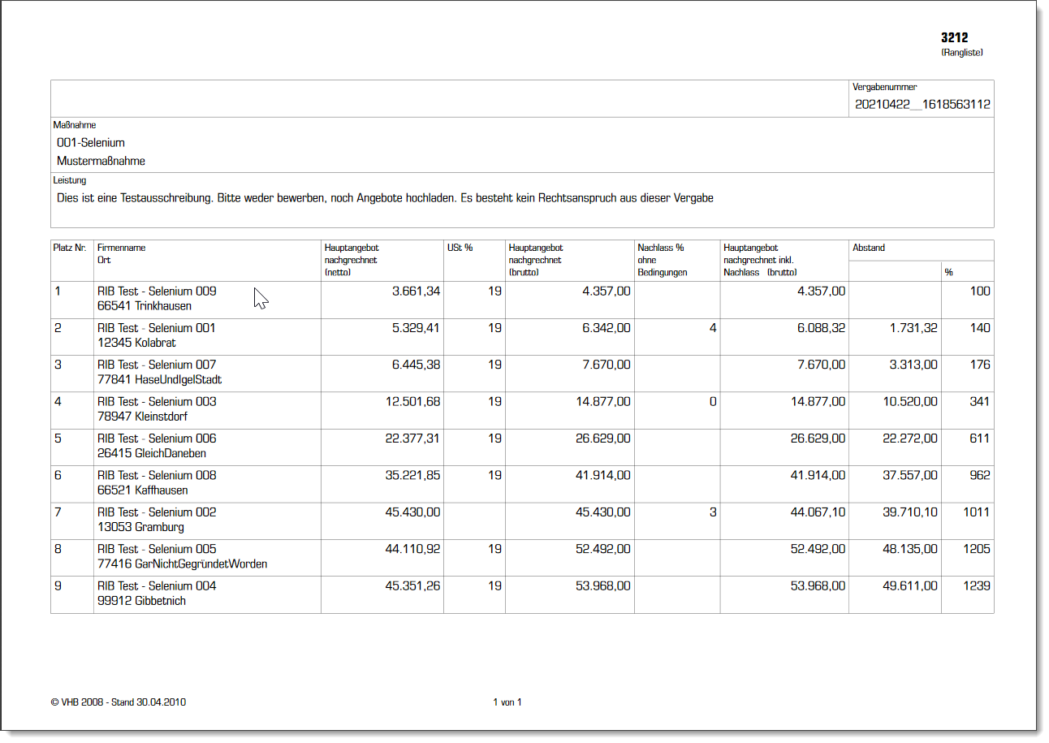
Task: Click the Platz Nr. column header
Action: click(71, 248)
